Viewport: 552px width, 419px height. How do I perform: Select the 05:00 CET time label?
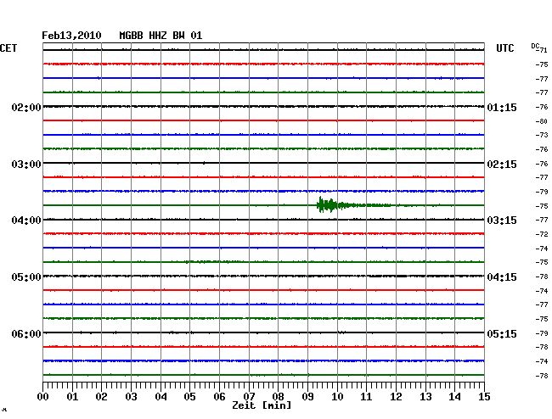click(x=26, y=277)
